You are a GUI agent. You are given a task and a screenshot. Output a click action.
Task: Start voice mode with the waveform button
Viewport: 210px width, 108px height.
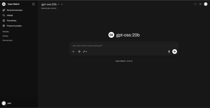click(x=175, y=52)
